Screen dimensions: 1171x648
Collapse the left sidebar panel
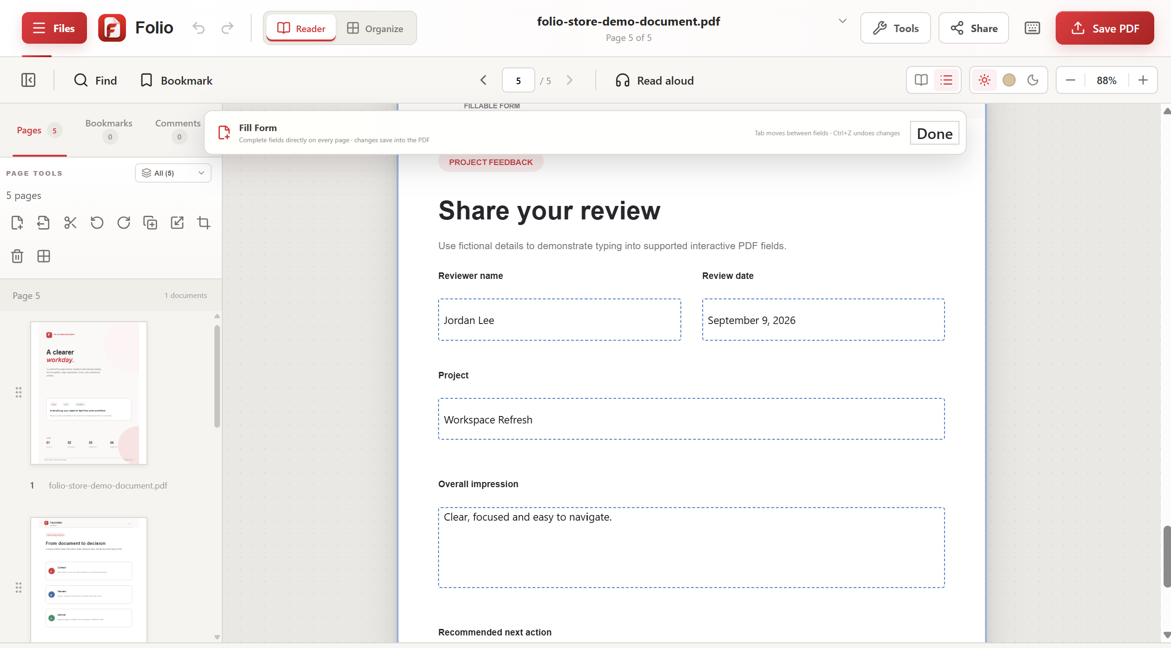28,80
